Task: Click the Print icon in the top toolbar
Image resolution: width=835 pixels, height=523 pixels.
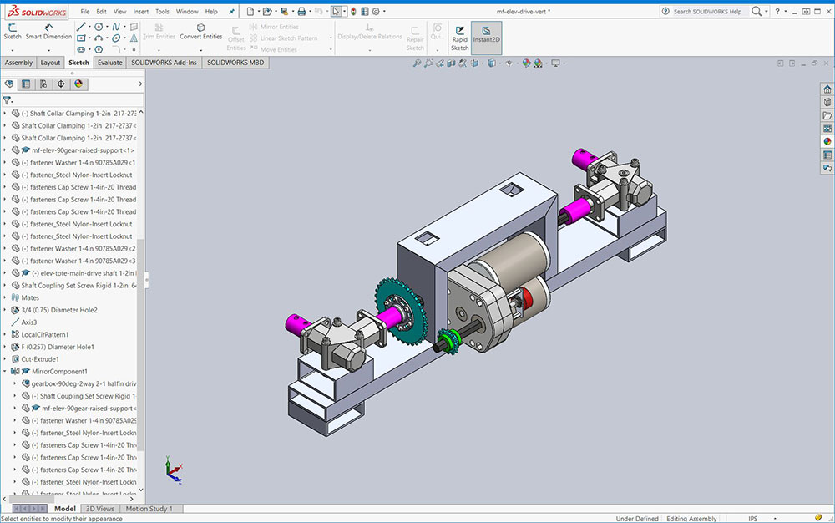Action: coord(301,12)
